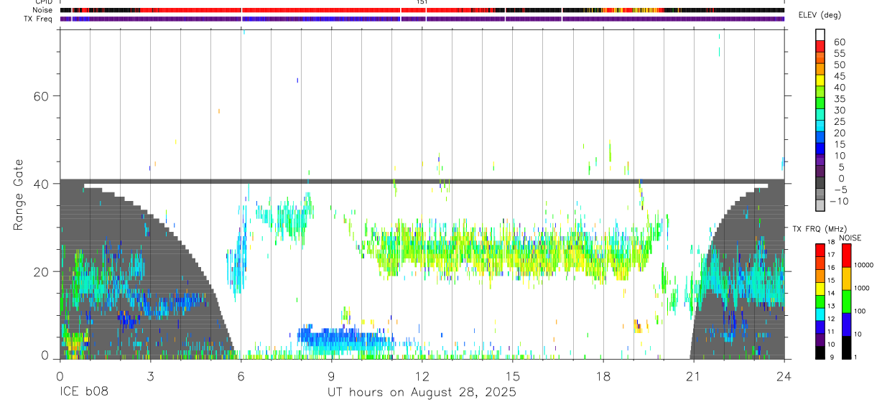Screen dimensions: 882x407
Task: Select the black swatch in TX FRQ legend
Action: click(x=820, y=352)
